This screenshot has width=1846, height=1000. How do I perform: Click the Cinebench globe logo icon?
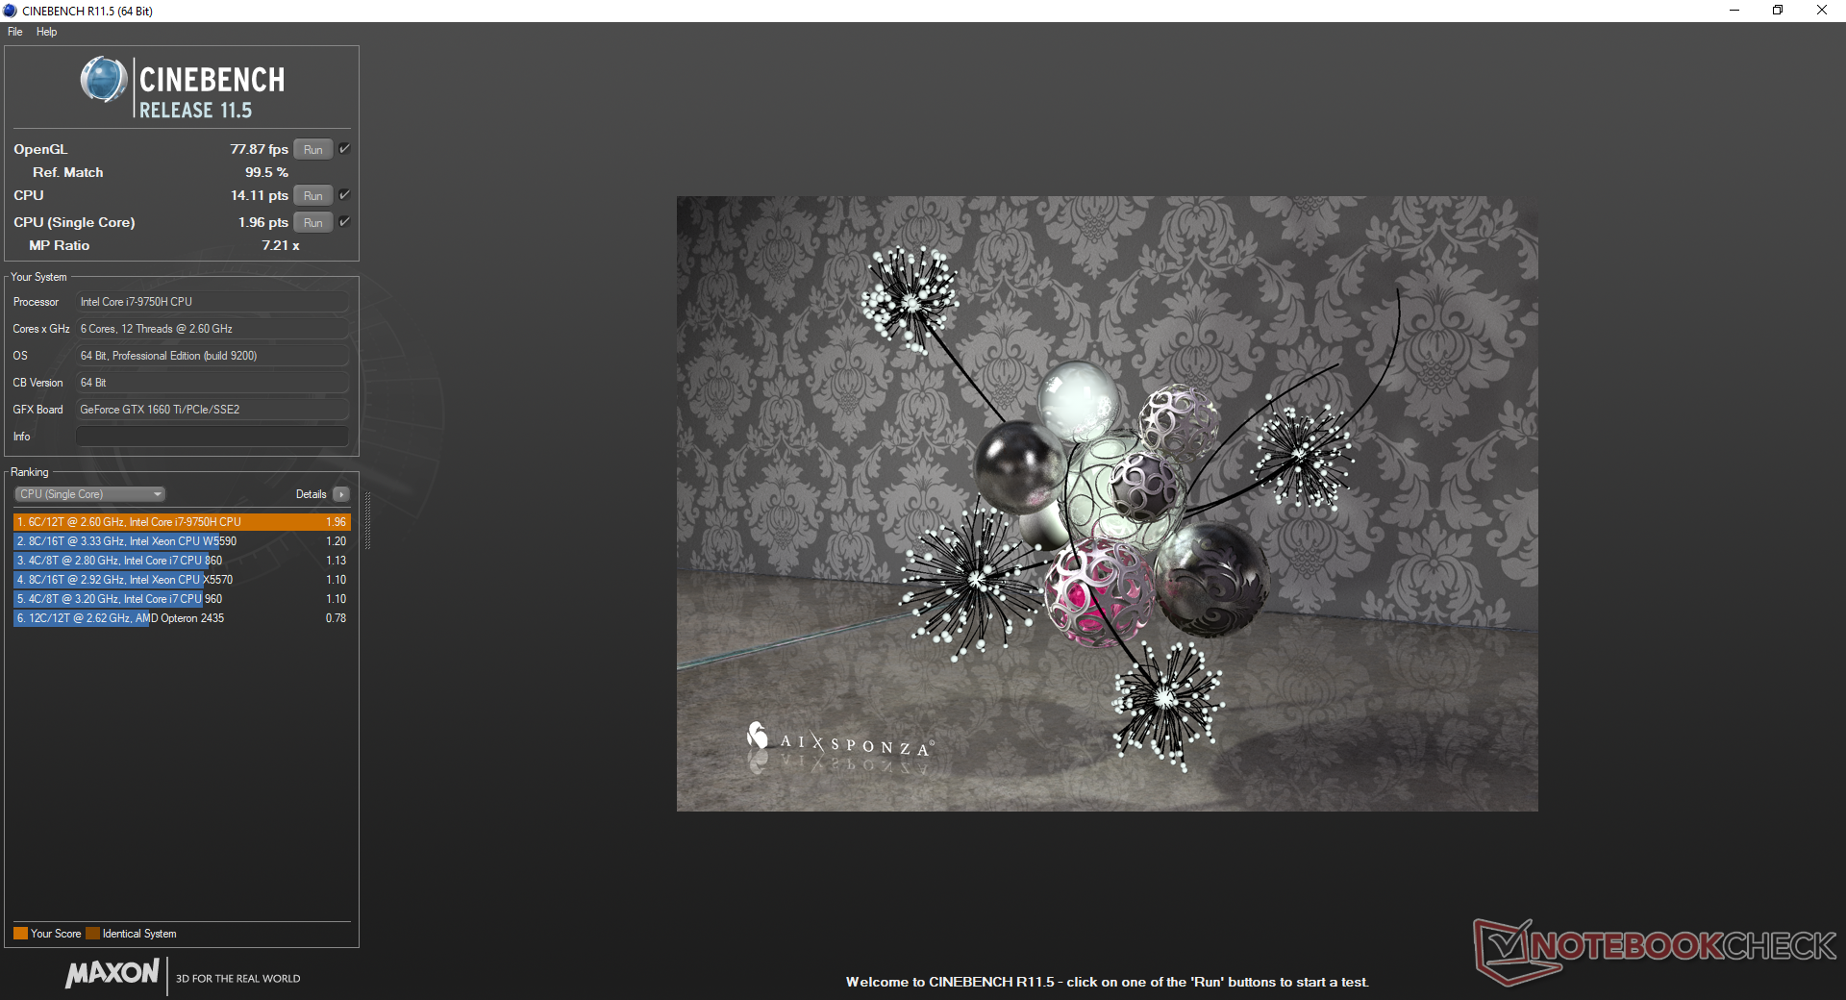[x=103, y=80]
